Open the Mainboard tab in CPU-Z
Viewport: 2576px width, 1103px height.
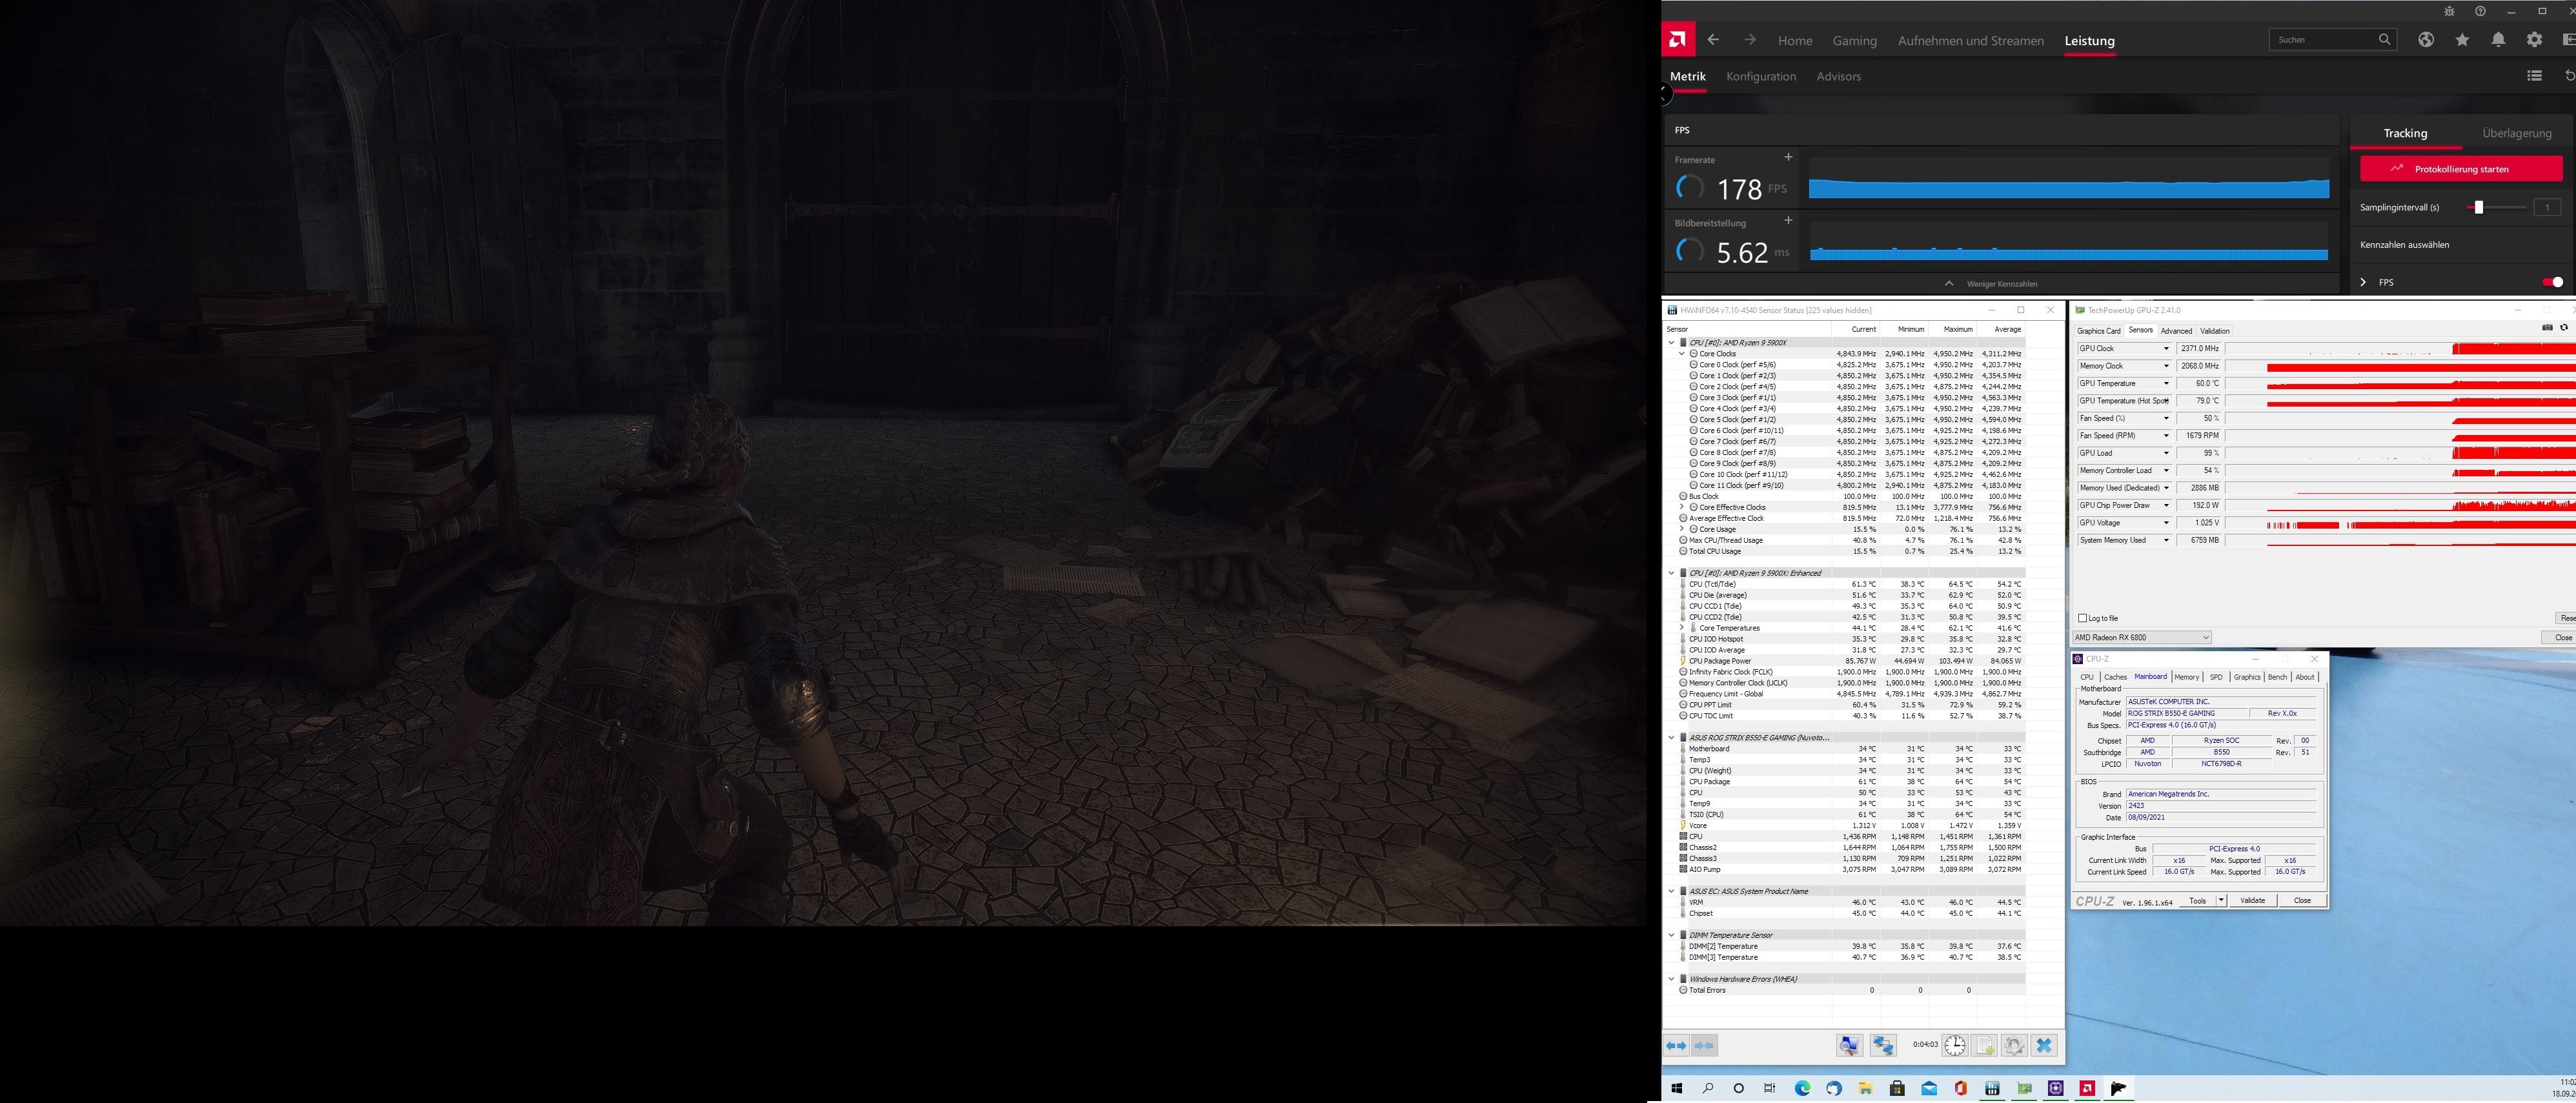(2150, 677)
